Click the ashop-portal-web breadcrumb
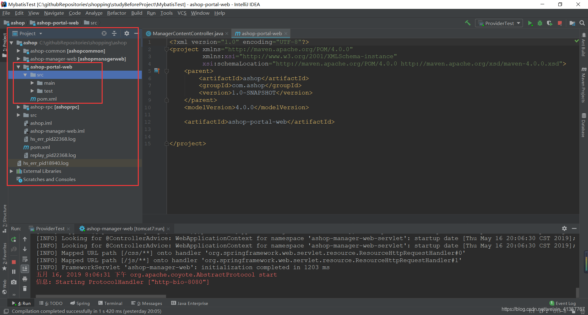The height and width of the screenshot is (315, 588). [x=54, y=23]
